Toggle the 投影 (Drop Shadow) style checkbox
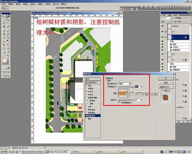Screen dimensions: 192x154 click(87, 85)
